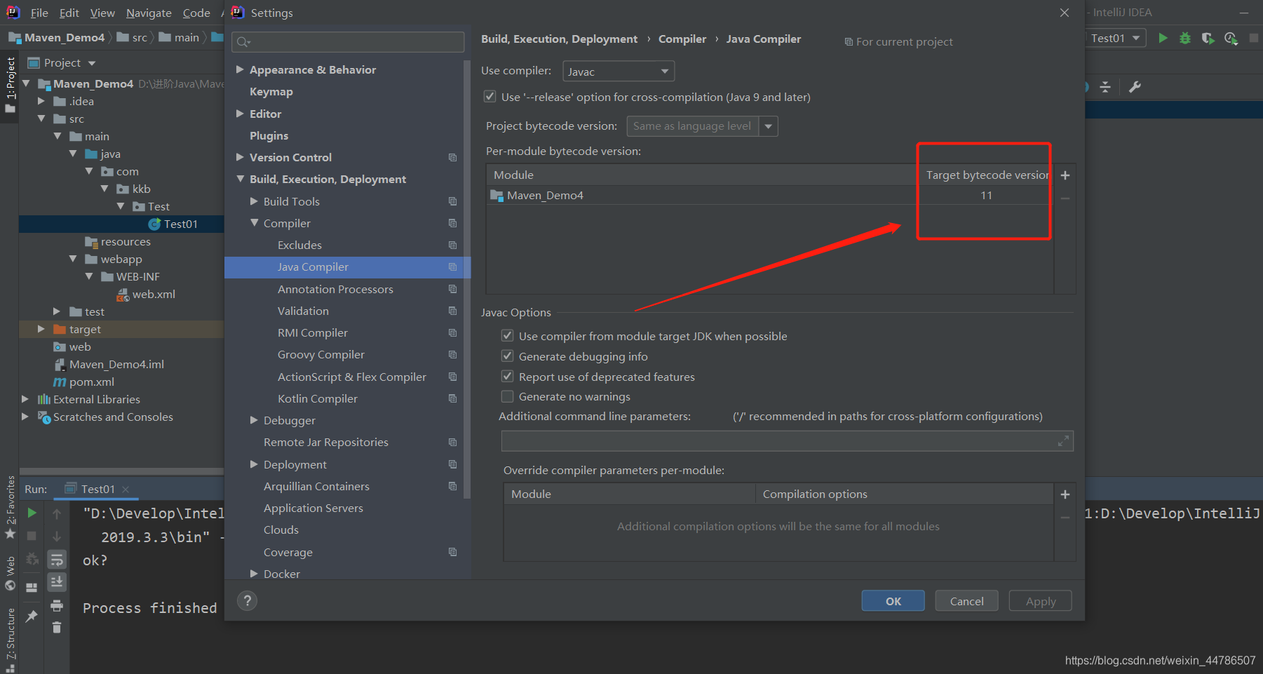The height and width of the screenshot is (674, 1263).
Task: Close the Test01 run tab
Action: click(126, 490)
